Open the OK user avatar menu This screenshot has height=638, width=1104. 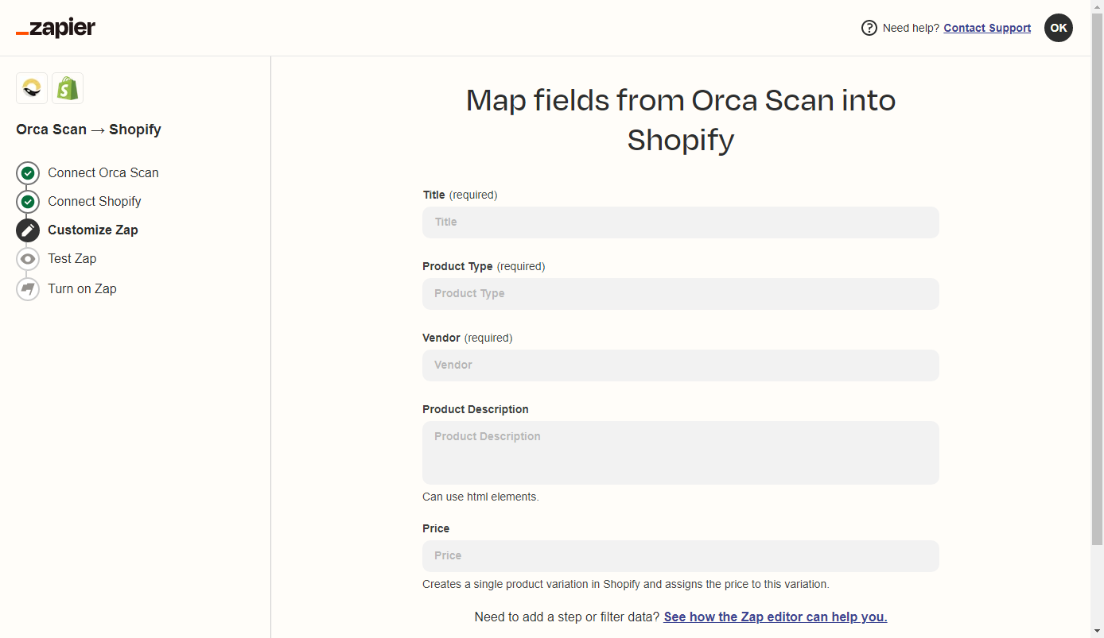click(x=1058, y=28)
